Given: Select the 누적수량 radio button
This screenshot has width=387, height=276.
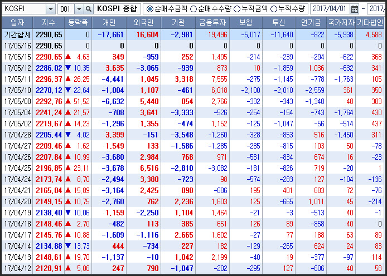Looking at the screenshot, I should coord(274,9).
